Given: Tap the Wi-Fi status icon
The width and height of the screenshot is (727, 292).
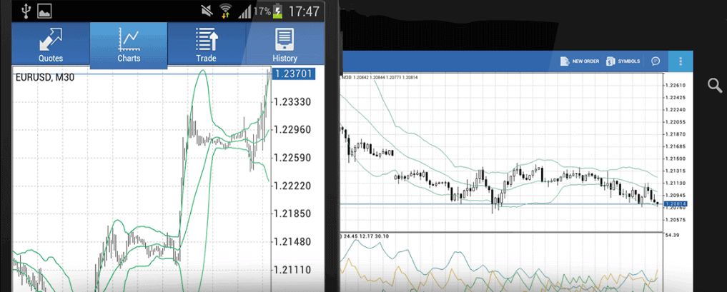Looking at the screenshot, I should 225,11.
